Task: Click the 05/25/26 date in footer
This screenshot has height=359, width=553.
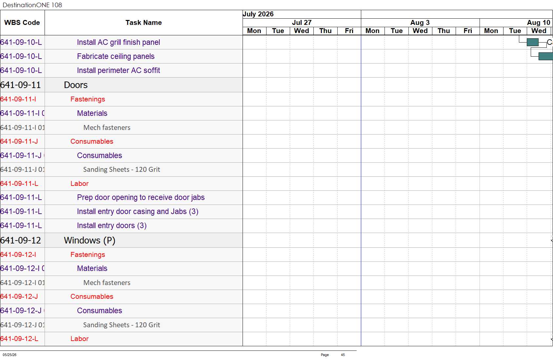Action: [x=10, y=355]
